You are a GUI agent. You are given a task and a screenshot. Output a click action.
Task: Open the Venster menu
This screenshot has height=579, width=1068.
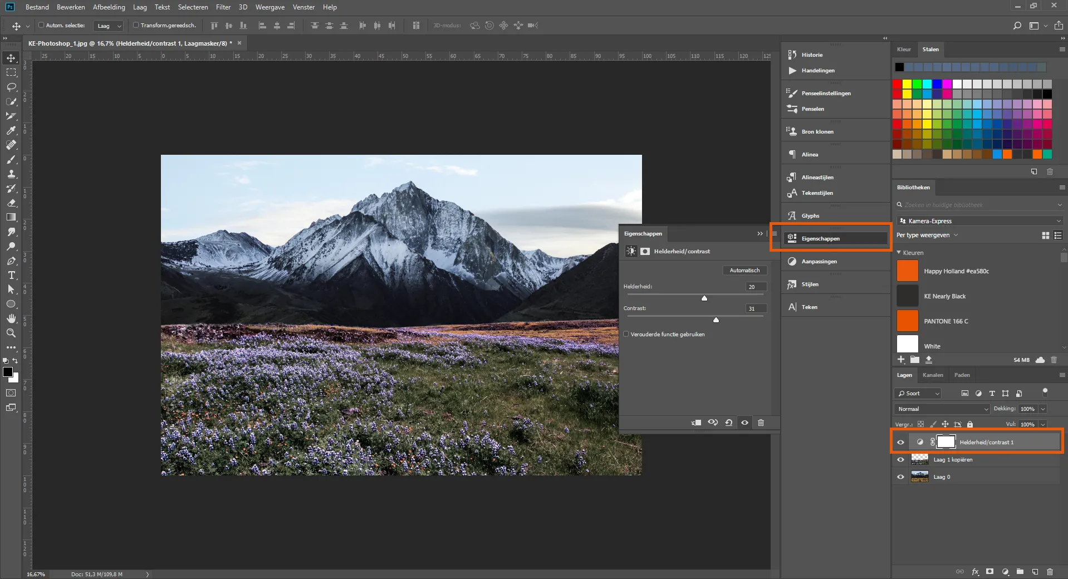[303, 7]
